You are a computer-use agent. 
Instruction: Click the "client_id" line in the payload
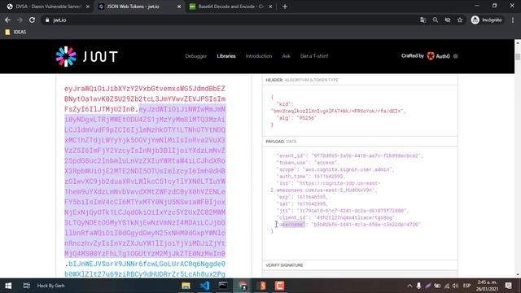pos(337,217)
